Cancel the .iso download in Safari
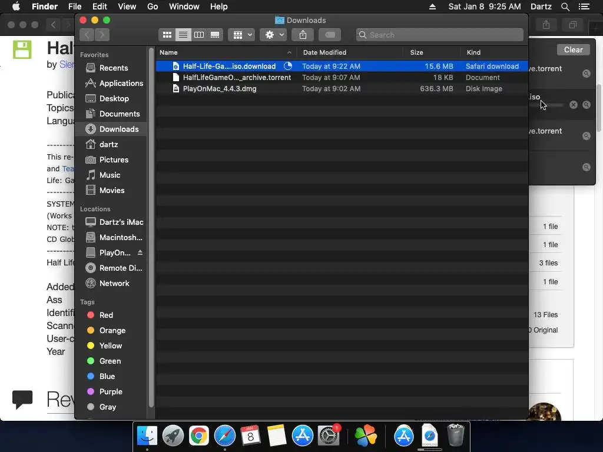This screenshot has width=603, height=452. pyautogui.click(x=574, y=105)
